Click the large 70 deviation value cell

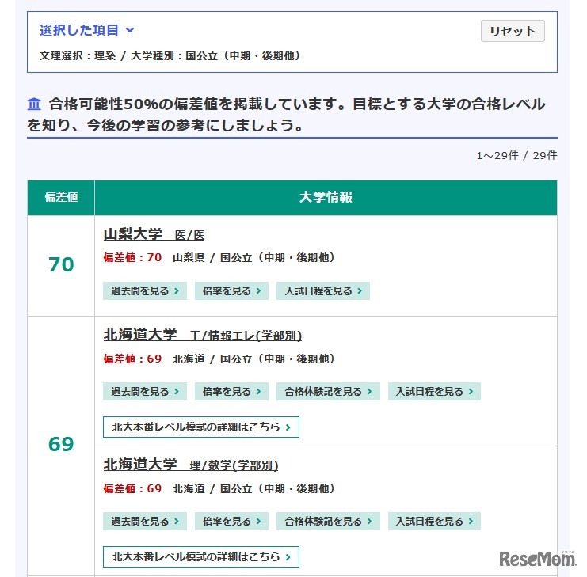click(61, 264)
